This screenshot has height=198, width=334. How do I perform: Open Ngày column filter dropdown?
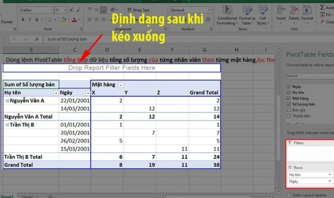(x=87, y=93)
